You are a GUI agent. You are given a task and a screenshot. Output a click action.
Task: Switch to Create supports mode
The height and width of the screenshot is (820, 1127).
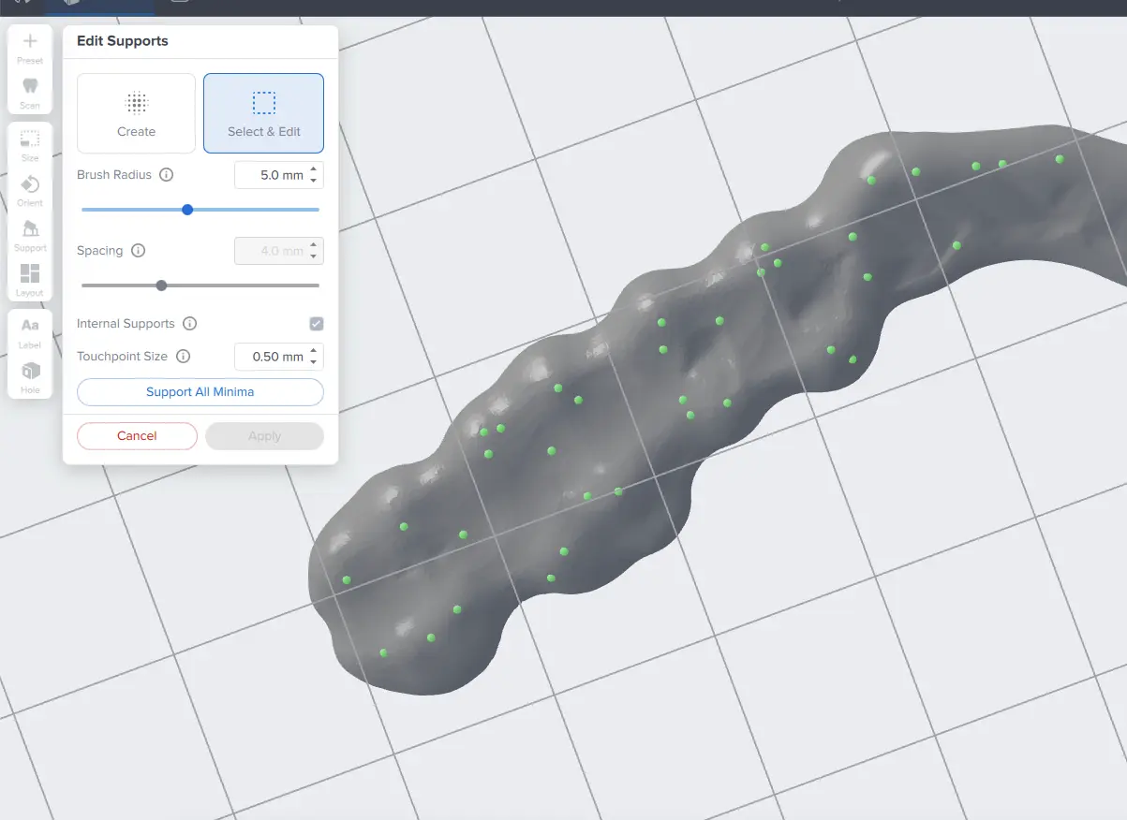[x=136, y=113]
